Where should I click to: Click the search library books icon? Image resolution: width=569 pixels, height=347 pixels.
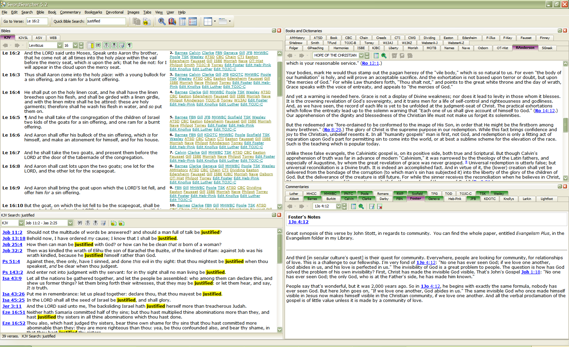click(172, 21)
